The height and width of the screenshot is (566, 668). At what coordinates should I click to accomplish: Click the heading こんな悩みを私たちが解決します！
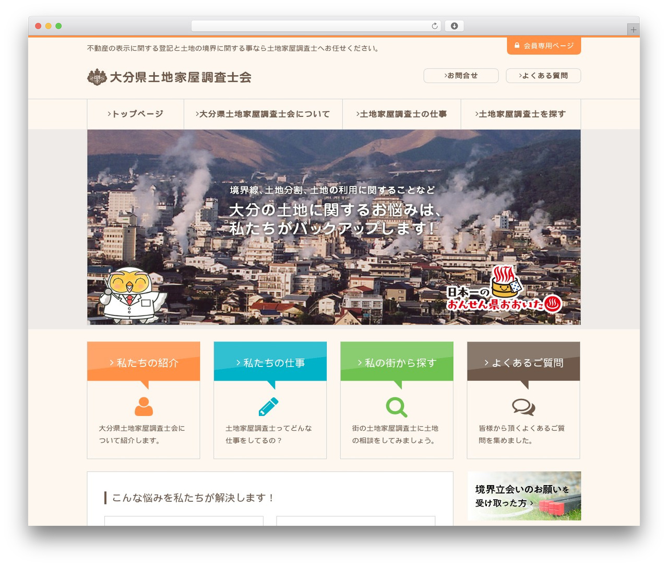coord(193,498)
